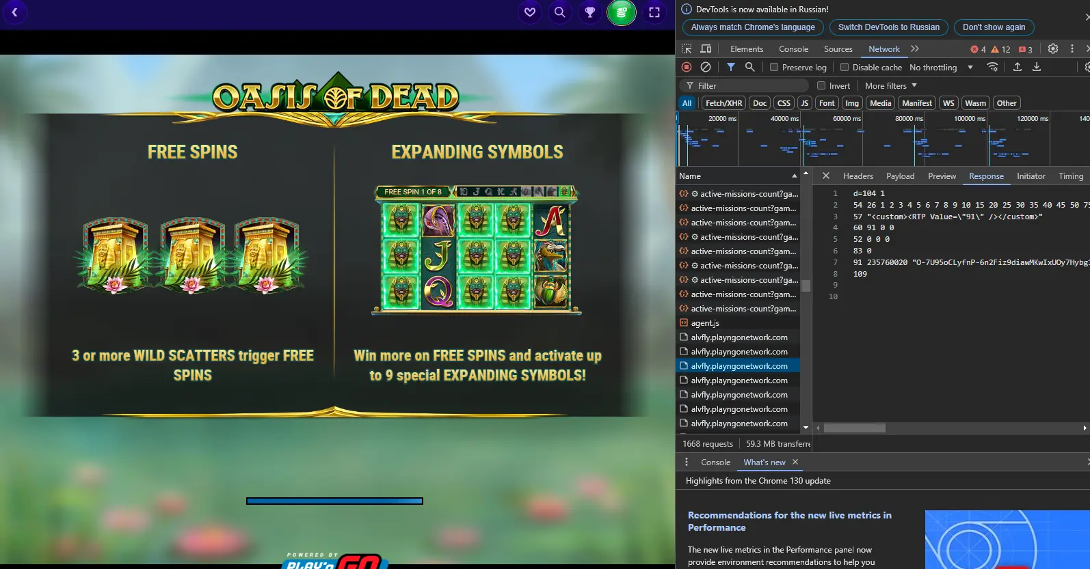Clear the network log
This screenshot has width=1090, height=569.
[x=706, y=67]
